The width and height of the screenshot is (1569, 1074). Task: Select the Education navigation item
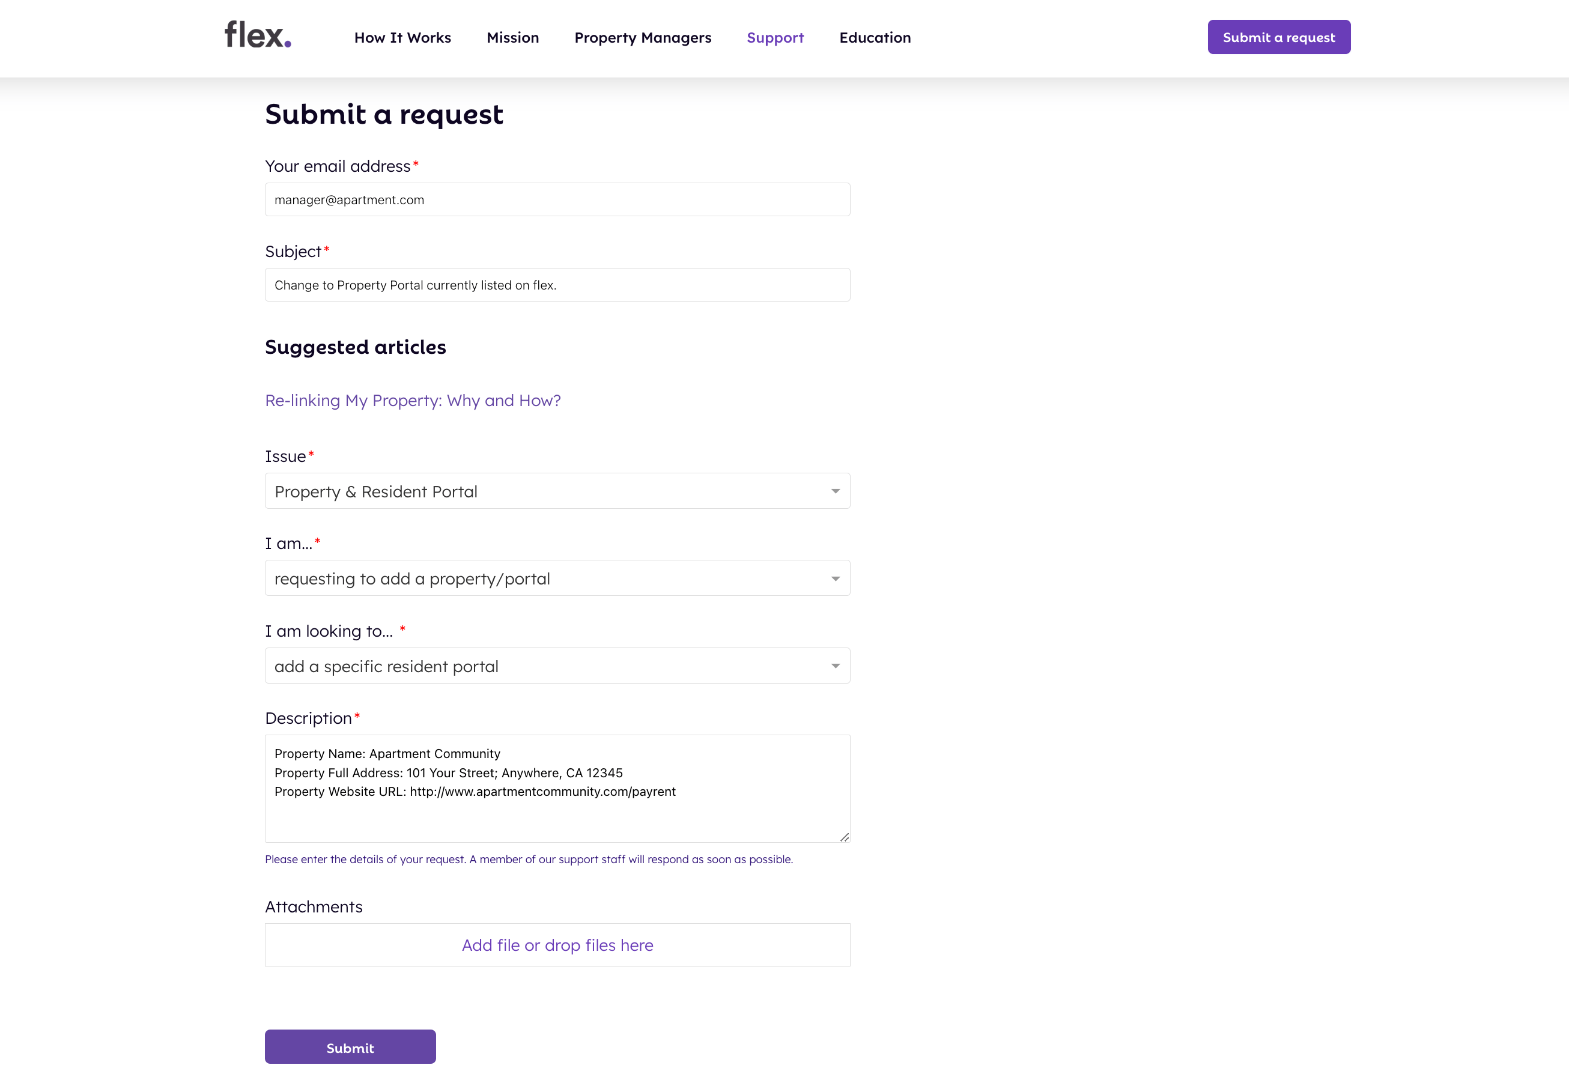pos(875,38)
